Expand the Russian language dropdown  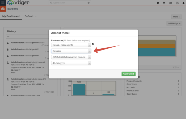(71, 51)
